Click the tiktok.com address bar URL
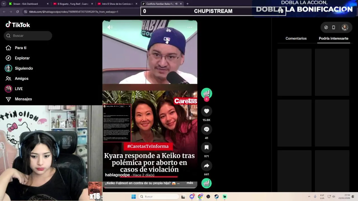The height and width of the screenshot is (201, 358). [x=74, y=12]
